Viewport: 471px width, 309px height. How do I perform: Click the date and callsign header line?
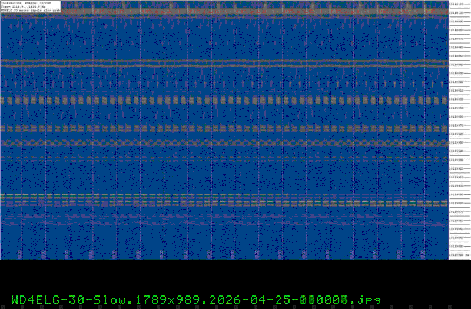[26, 3]
